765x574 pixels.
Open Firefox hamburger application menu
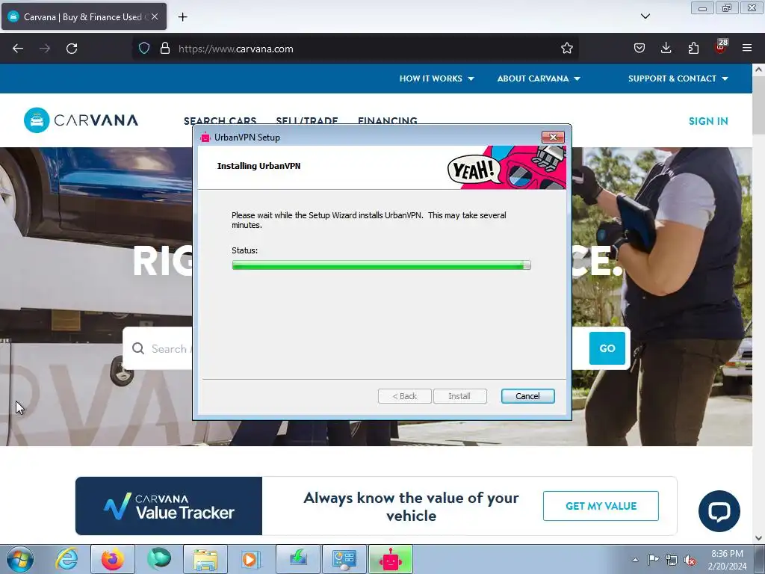pos(747,49)
